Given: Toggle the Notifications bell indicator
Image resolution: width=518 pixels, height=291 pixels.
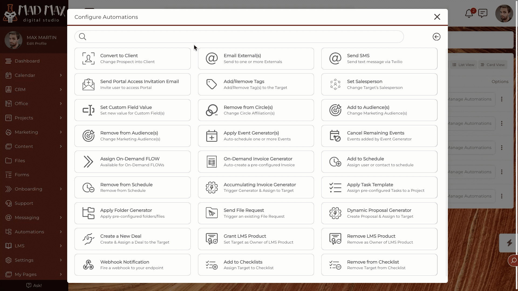Looking at the screenshot, I should [x=469, y=13].
